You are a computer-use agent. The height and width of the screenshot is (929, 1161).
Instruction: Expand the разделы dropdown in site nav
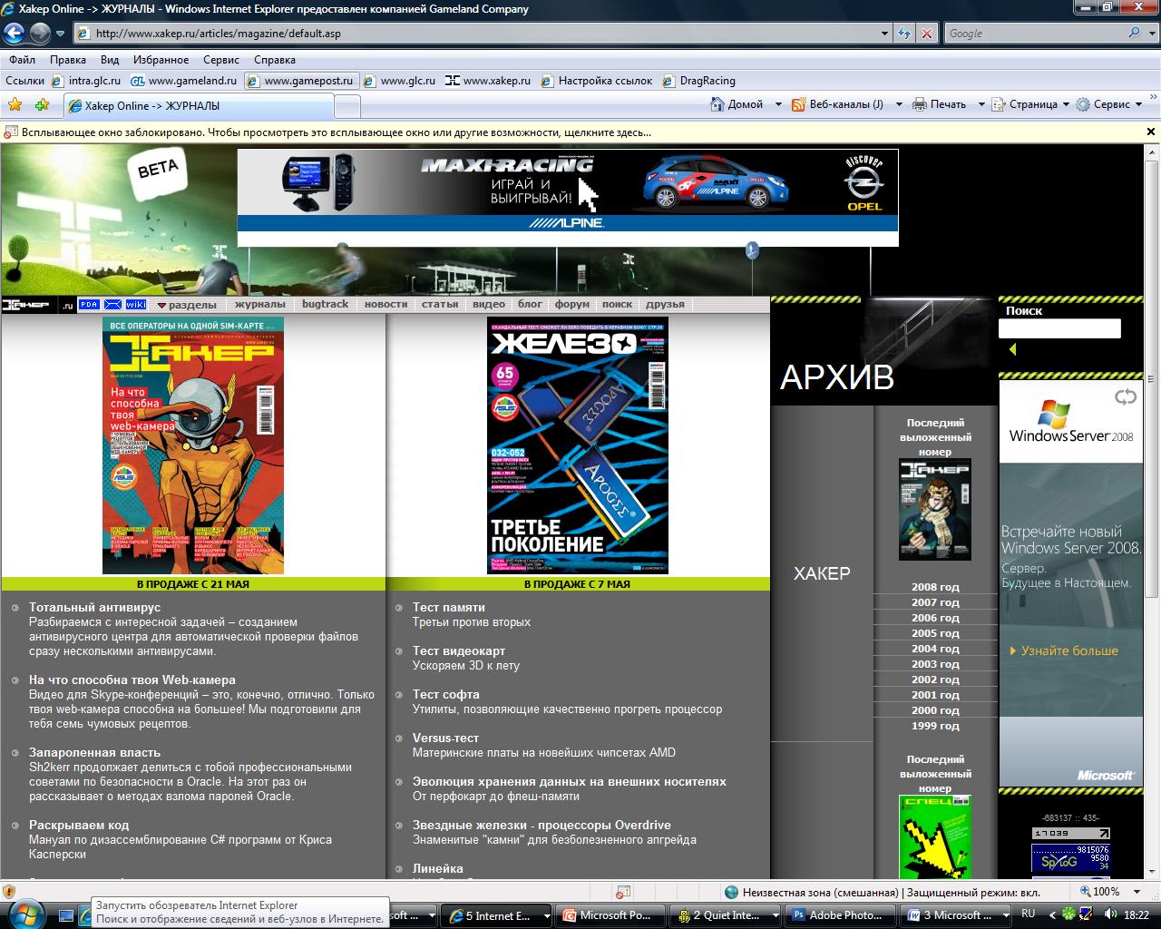(x=187, y=305)
